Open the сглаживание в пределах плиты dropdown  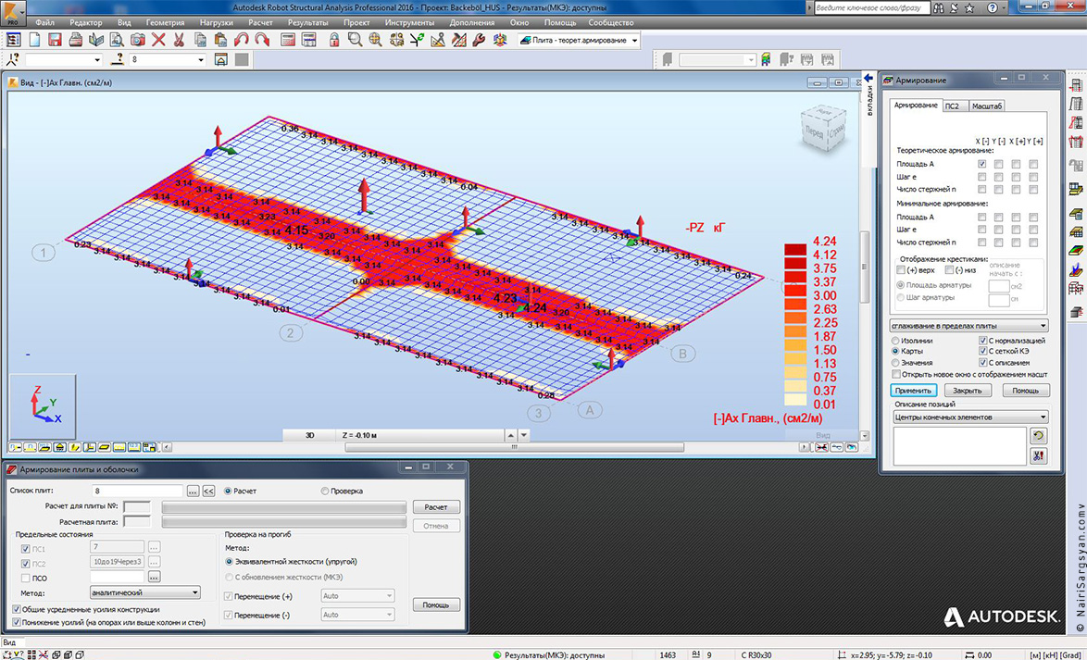(x=969, y=325)
